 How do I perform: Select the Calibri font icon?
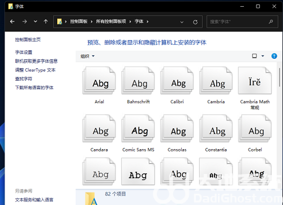(x=177, y=81)
